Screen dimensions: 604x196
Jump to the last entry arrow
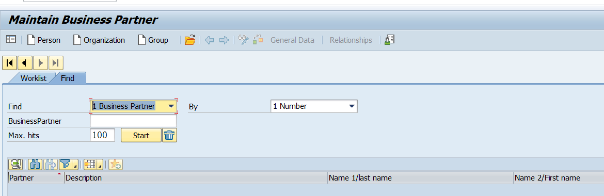tap(55, 63)
